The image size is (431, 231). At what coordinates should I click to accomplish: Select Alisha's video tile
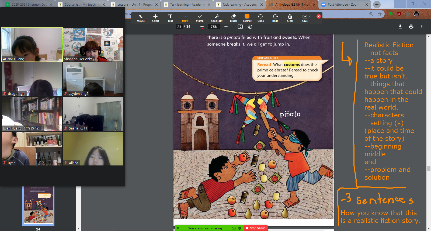click(x=93, y=149)
